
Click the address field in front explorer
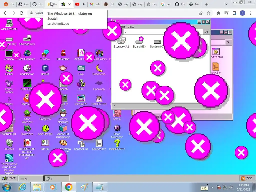tap(163, 32)
